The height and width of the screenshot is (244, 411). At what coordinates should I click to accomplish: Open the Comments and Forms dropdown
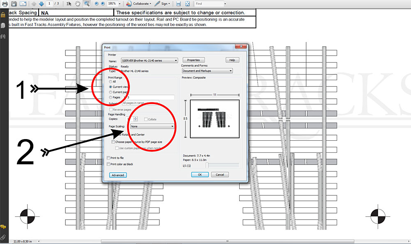coord(207,71)
